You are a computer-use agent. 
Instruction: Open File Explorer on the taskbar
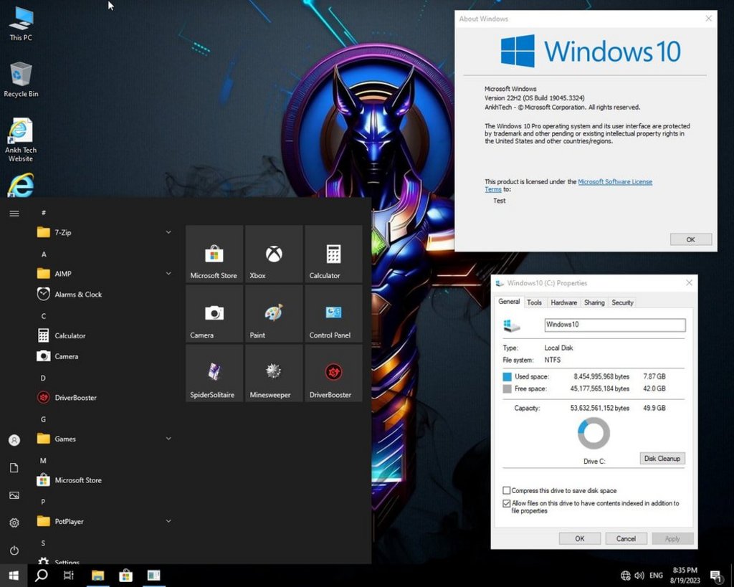point(97,576)
